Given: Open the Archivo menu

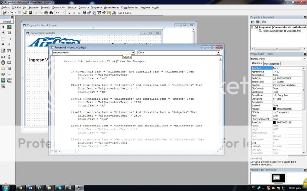Looking at the screenshot, I should [x=6, y=7].
